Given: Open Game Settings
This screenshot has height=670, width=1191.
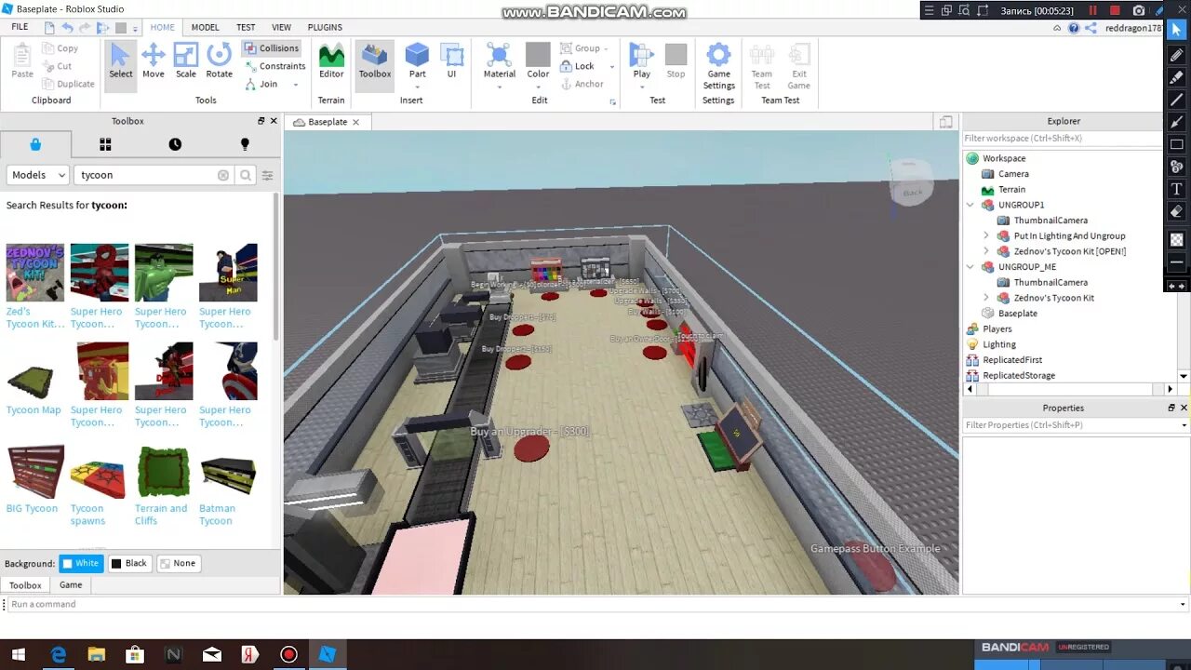Looking at the screenshot, I should [718, 66].
